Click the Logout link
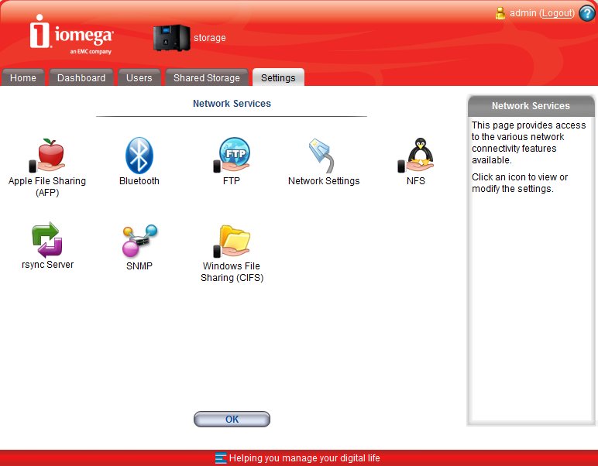 click(x=558, y=13)
